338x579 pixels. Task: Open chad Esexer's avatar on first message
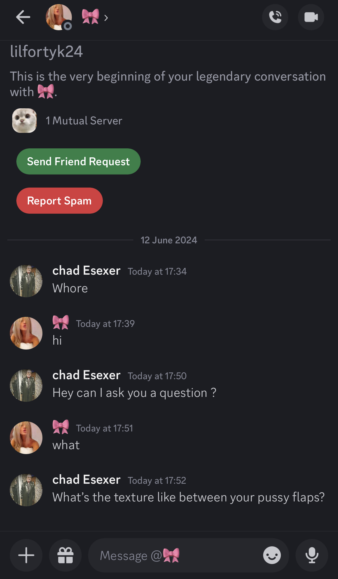(x=26, y=281)
